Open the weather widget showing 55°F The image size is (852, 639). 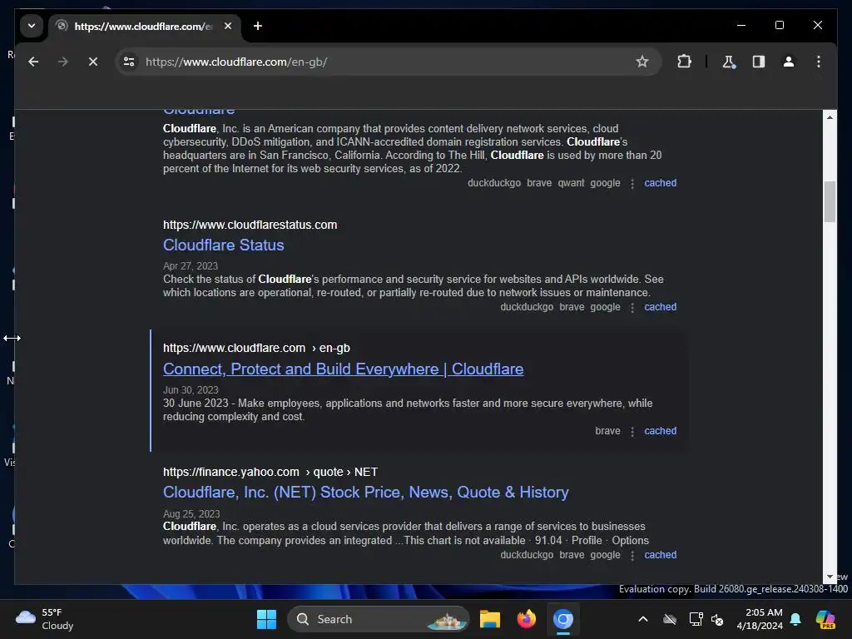45,619
